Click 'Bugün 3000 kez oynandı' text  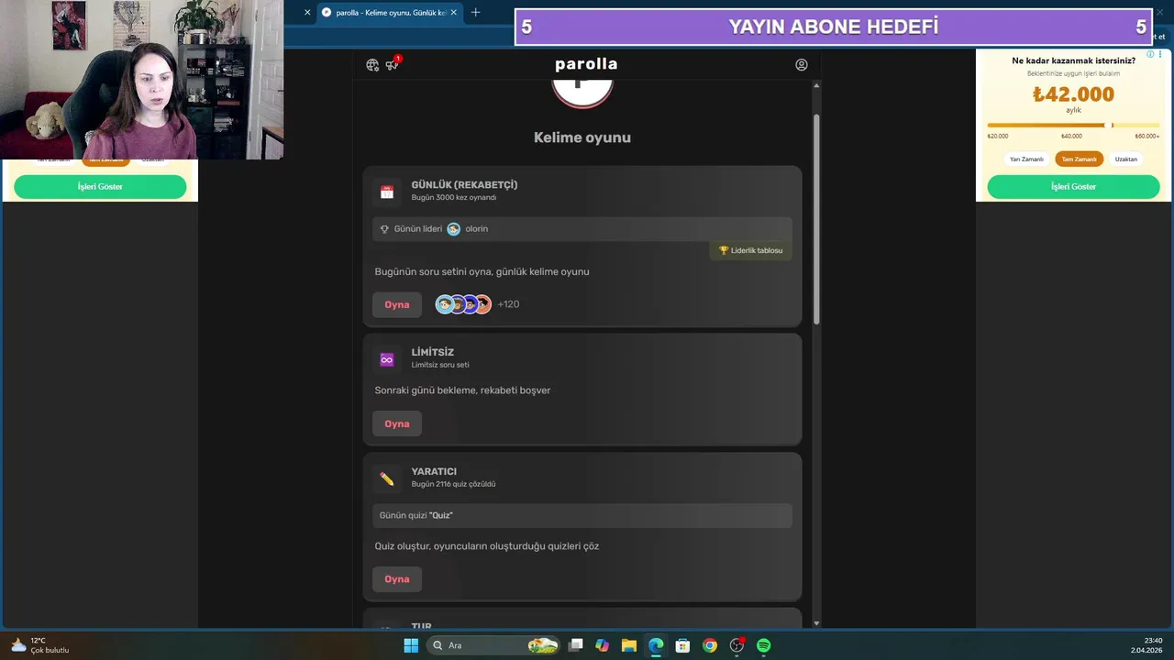(x=454, y=198)
